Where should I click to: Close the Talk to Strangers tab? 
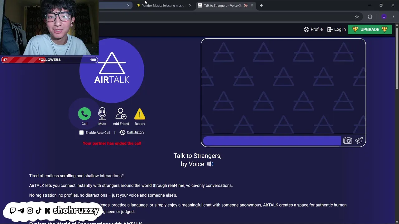[x=252, y=5]
